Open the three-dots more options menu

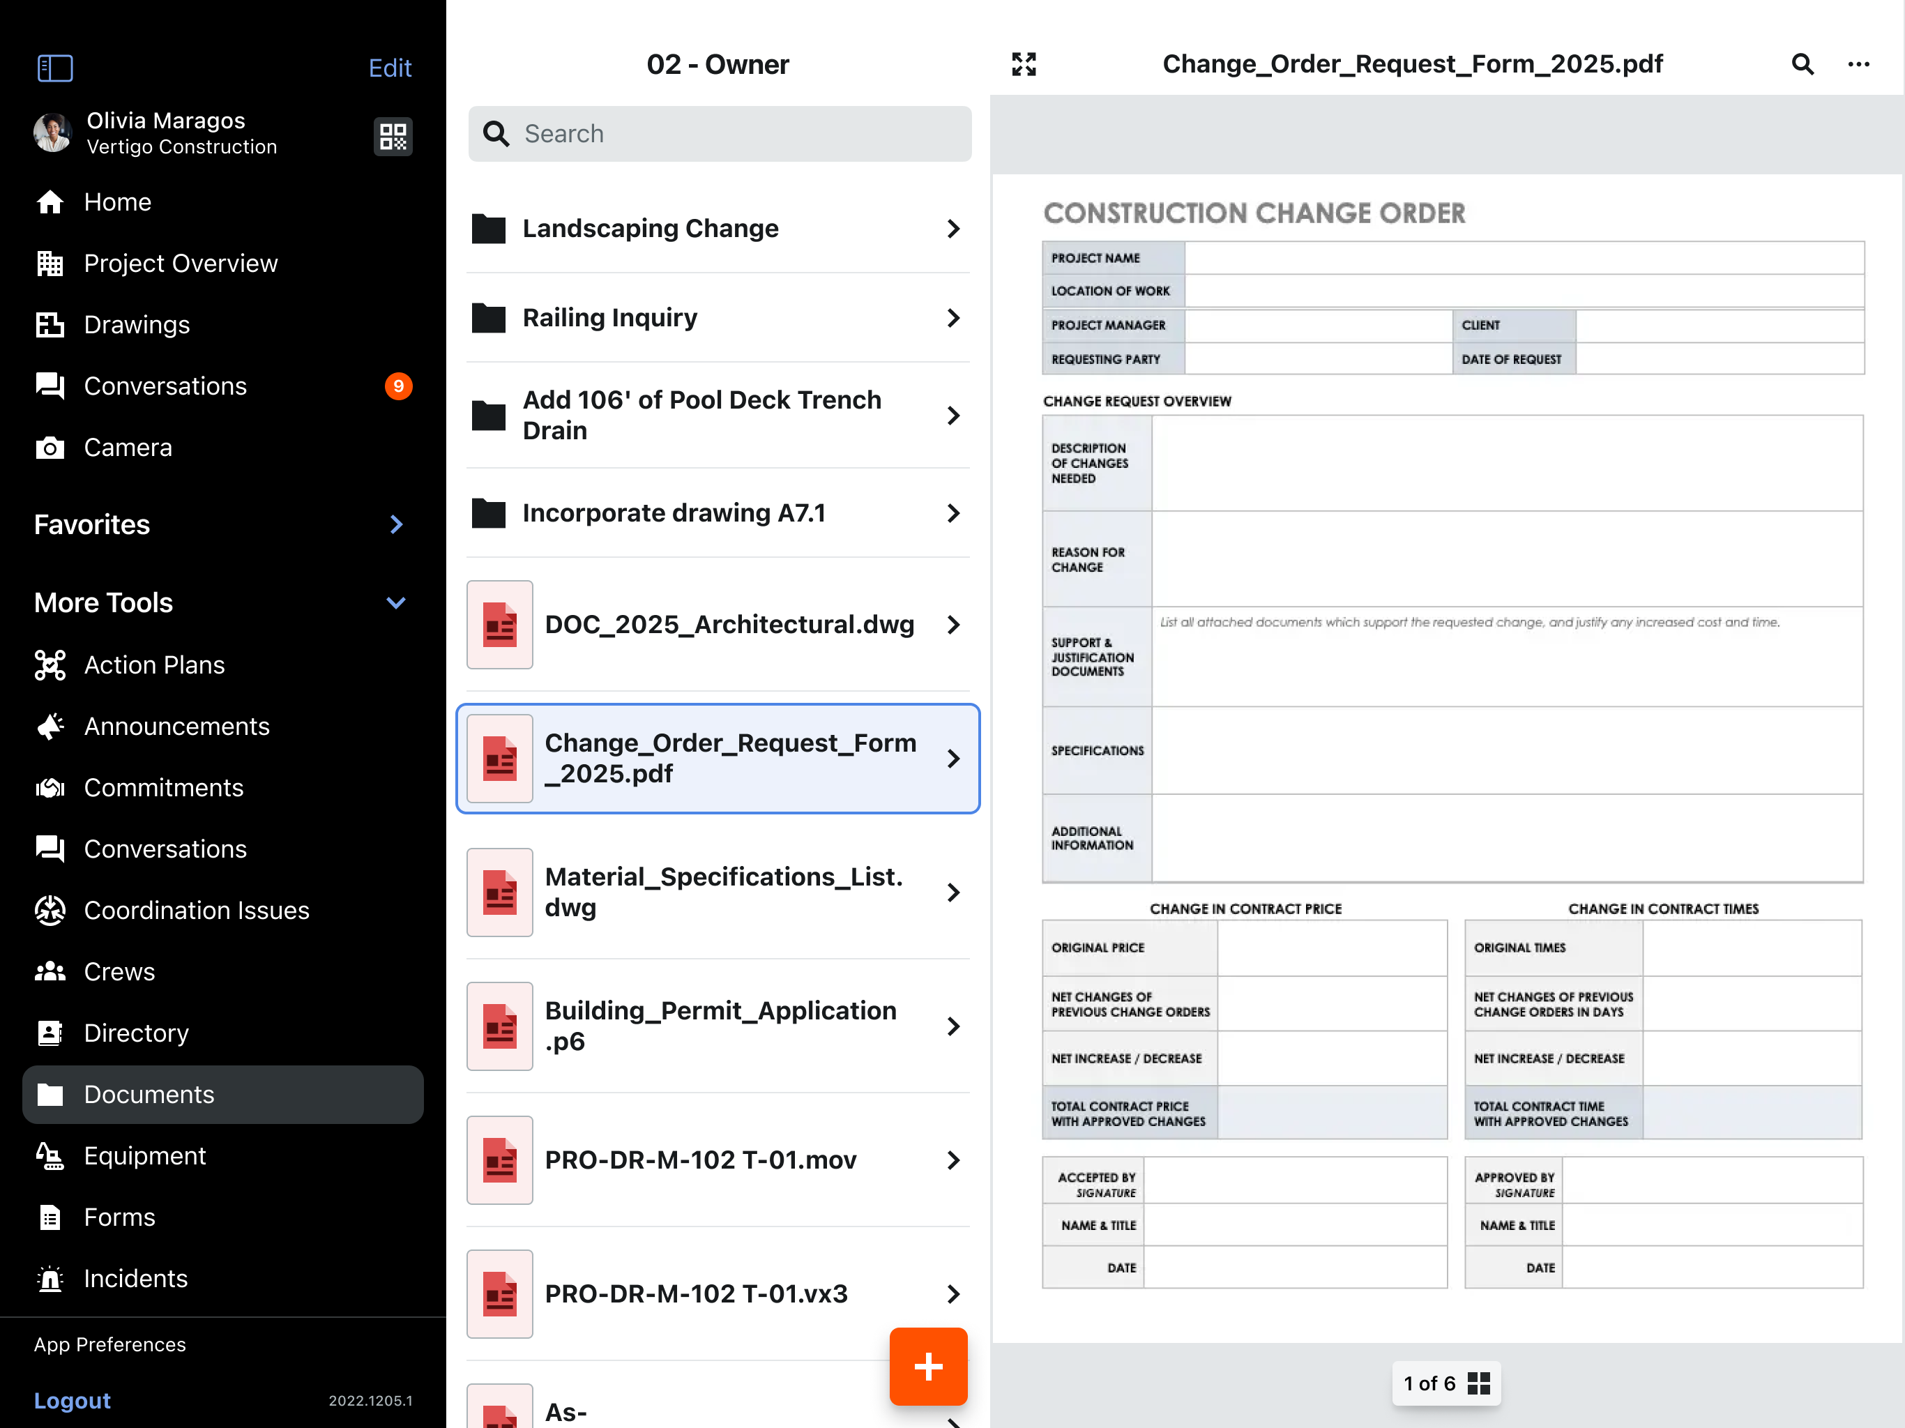click(x=1858, y=65)
